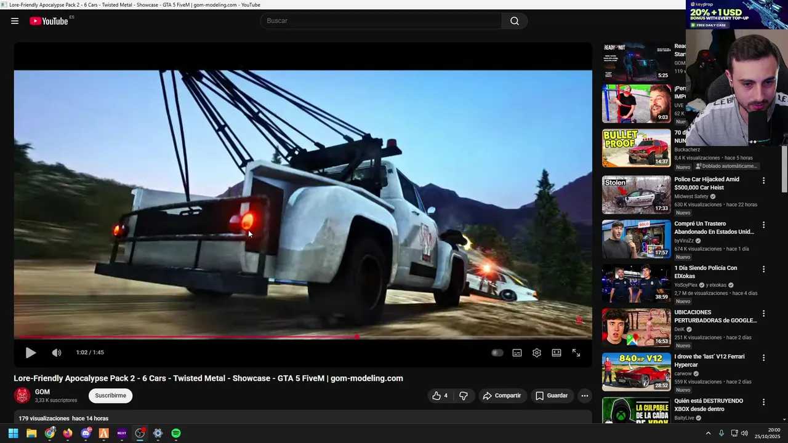The width and height of the screenshot is (788, 443).
Task: Click the carwow channel name
Action: 683,373
